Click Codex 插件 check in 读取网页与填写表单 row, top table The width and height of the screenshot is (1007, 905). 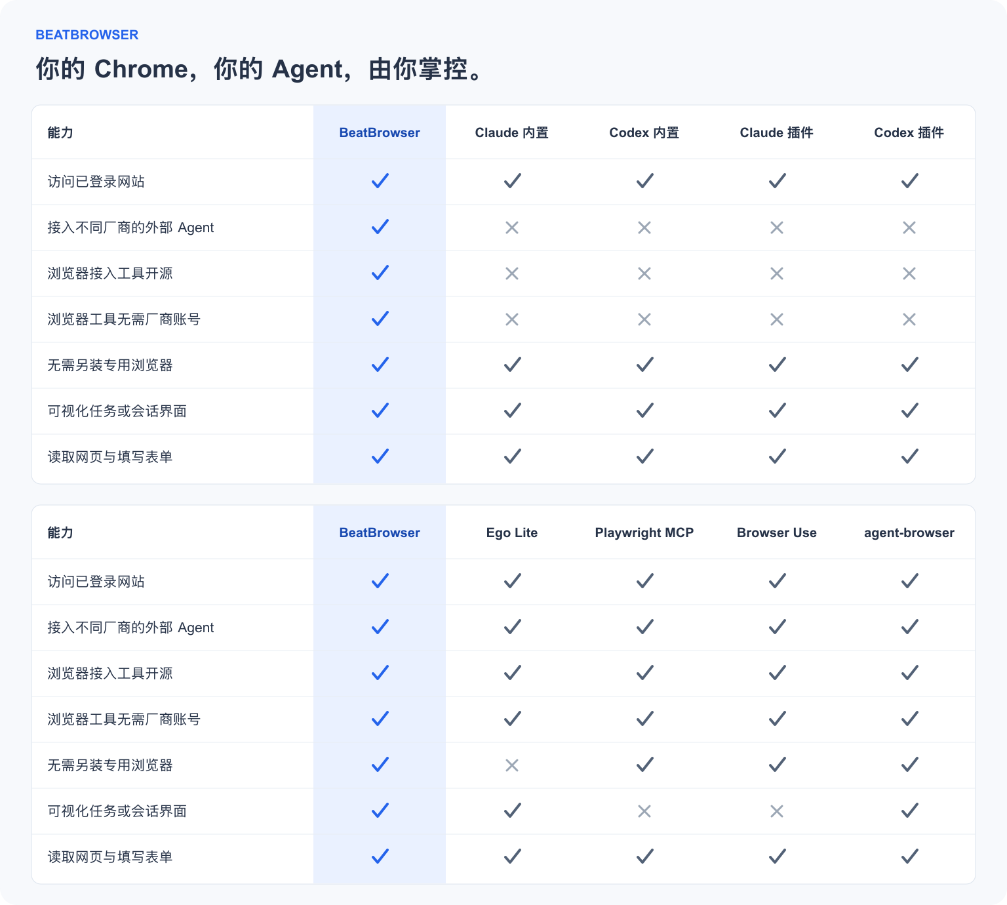pos(910,456)
